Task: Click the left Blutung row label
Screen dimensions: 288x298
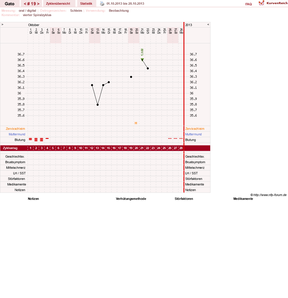Action: tap(20, 140)
